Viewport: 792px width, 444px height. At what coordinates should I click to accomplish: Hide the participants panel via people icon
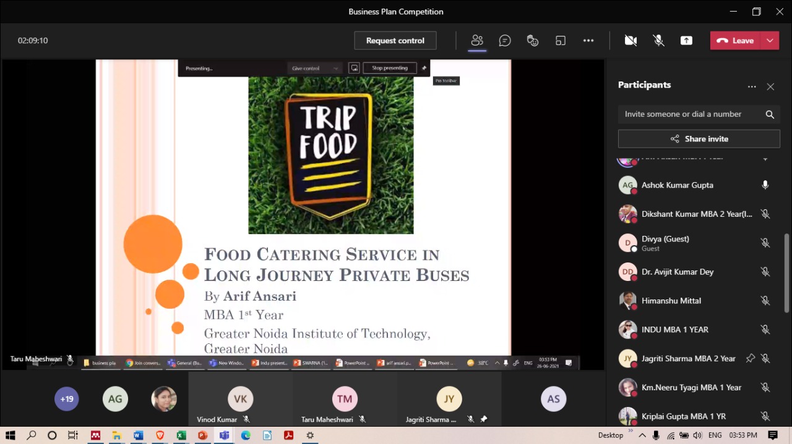point(476,41)
